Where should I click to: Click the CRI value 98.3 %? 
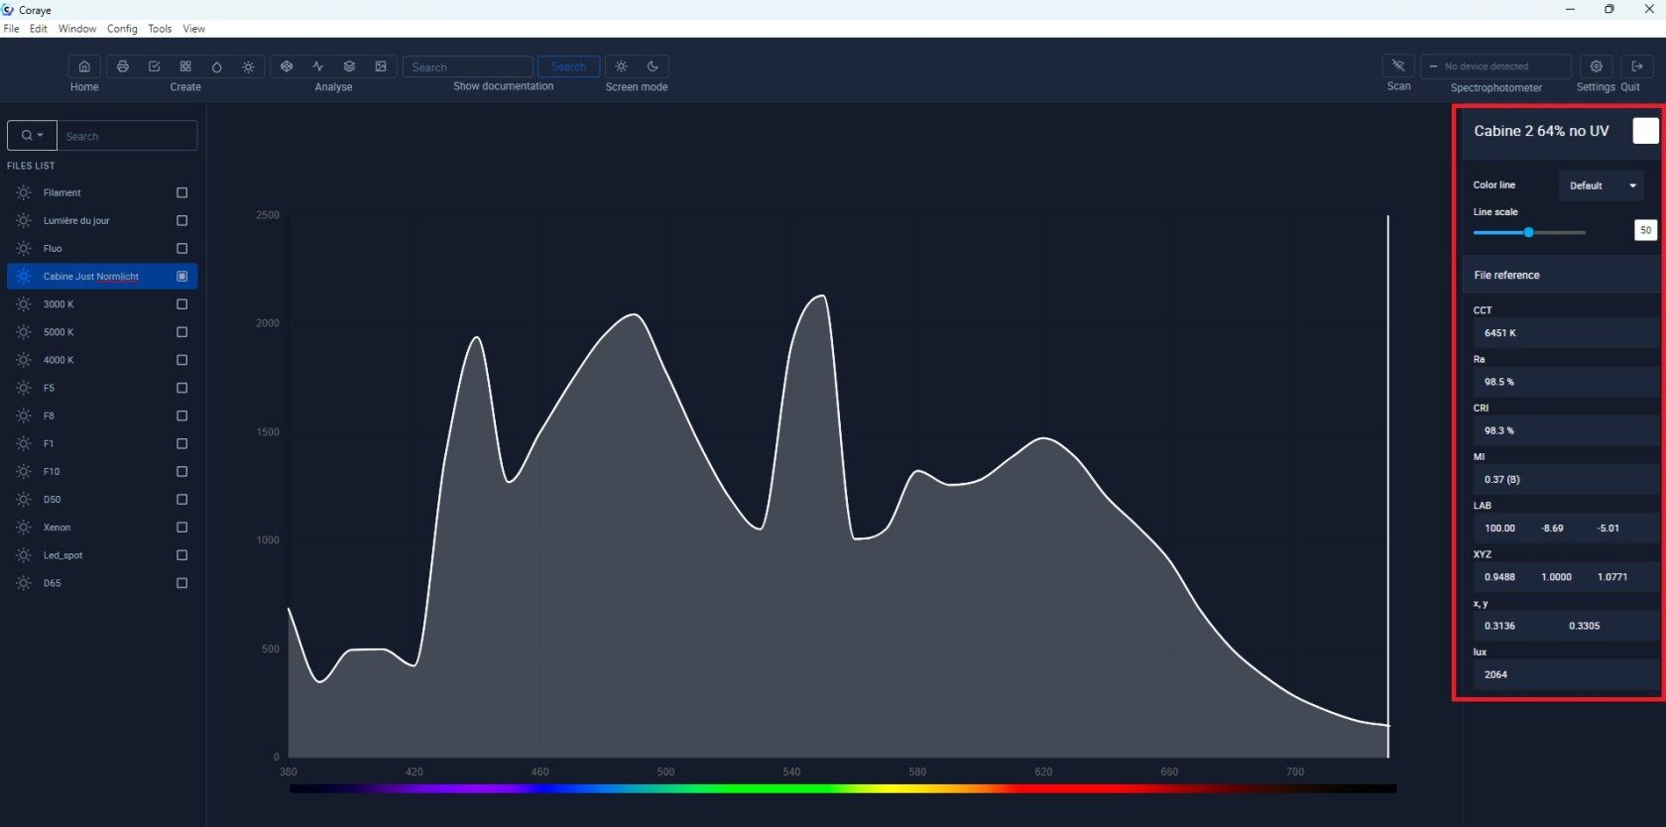tap(1565, 430)
